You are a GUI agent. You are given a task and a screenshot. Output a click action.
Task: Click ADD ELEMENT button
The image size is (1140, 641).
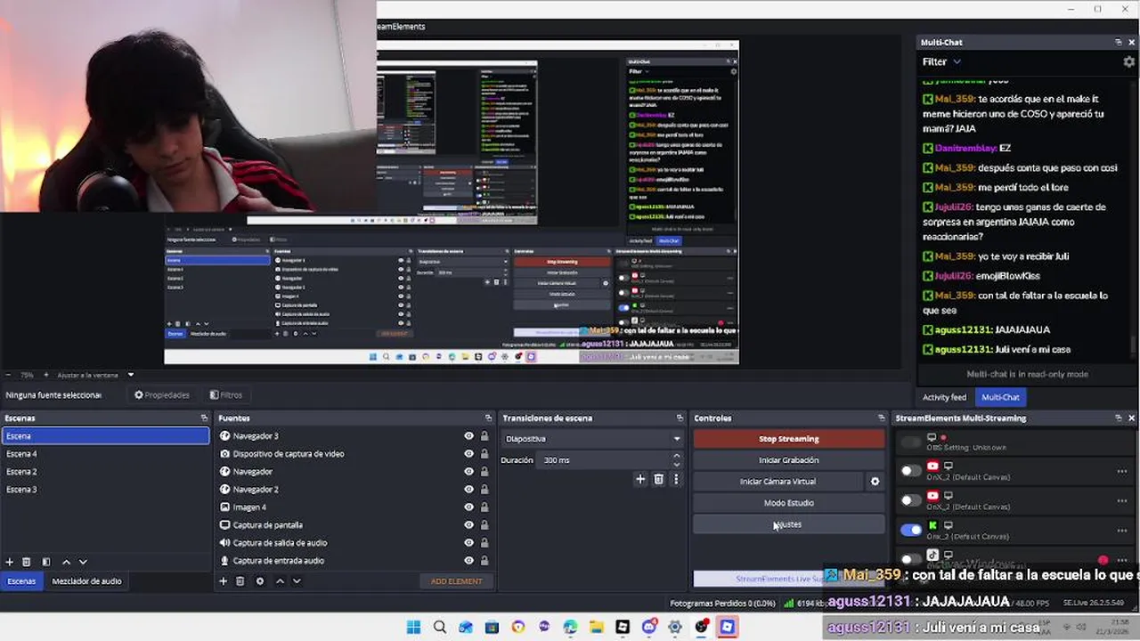456,581
